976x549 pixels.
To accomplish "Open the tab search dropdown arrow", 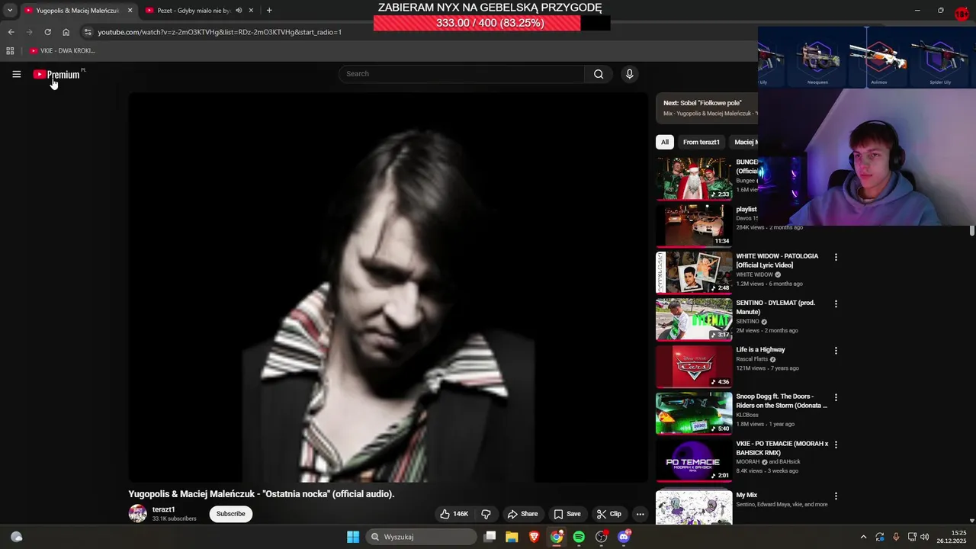I will [x=10, y=11].
